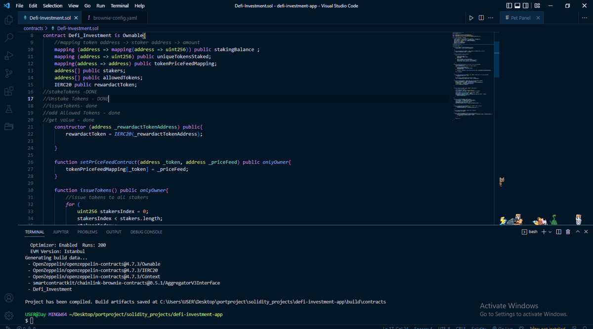
Task: Switch to the DEBUG CONSOLE tab
Action: pyautogui.click(x=146, y=232)
